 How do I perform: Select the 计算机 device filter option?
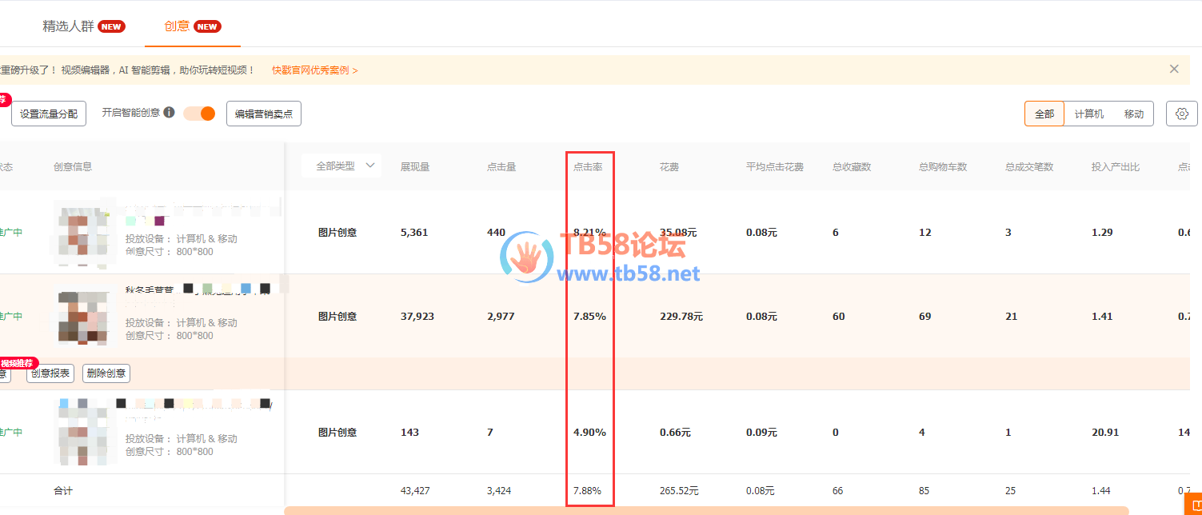tap(1088, 114)
